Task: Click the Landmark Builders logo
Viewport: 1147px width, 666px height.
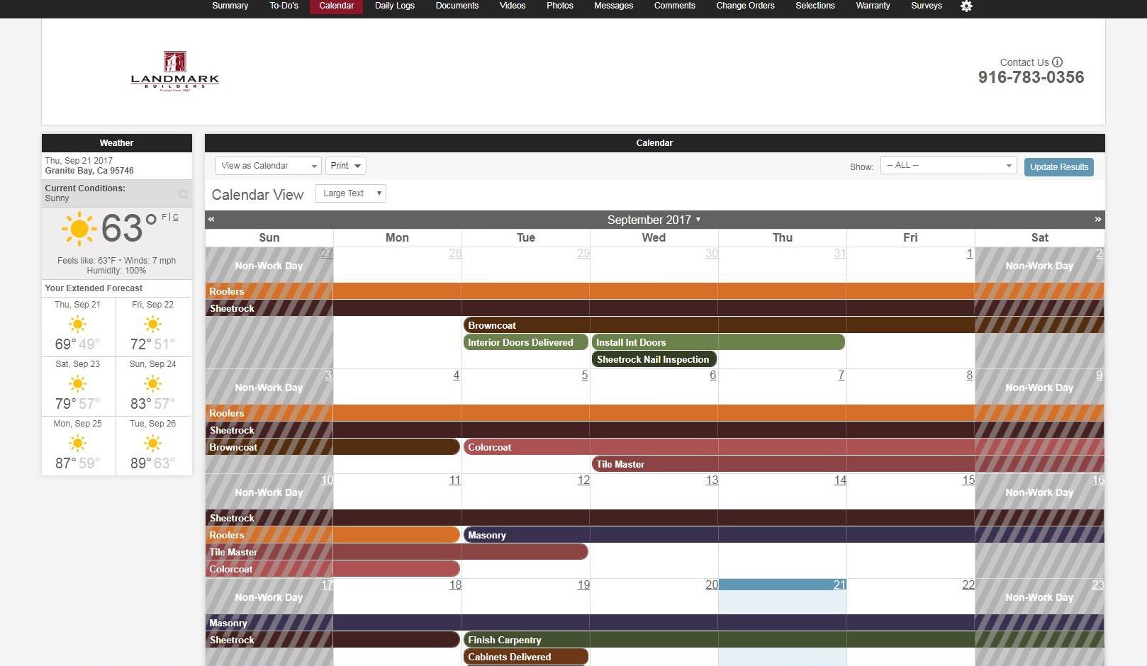Action: pyautogui.click(x=175, y=72)
